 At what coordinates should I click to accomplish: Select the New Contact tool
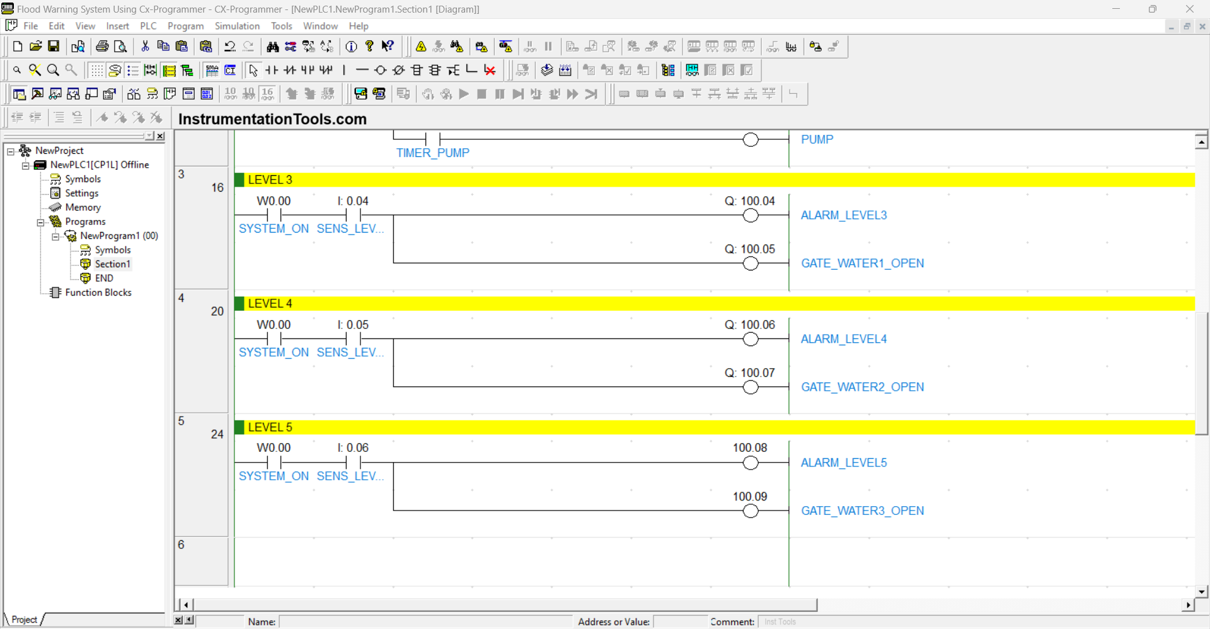(x=271, y=70)
